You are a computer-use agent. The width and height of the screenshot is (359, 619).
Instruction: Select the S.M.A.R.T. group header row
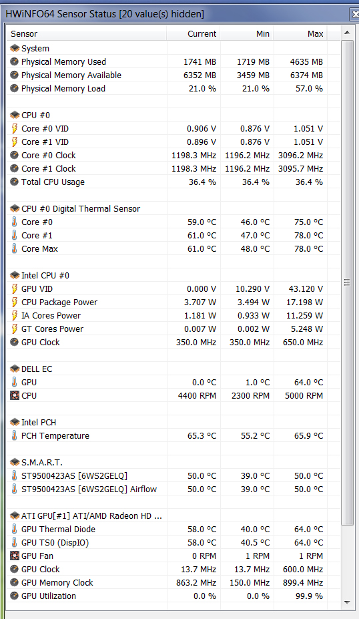pyautogui.click(x=166, y=462)
